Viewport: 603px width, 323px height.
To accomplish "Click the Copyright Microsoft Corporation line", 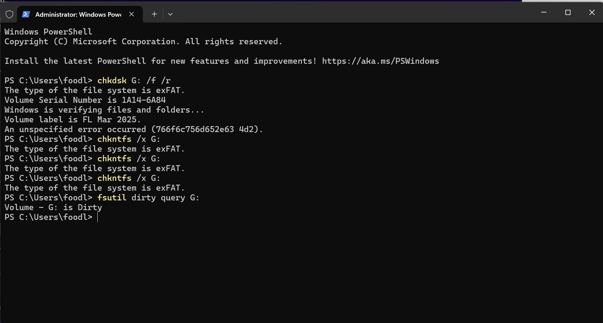I will tap(143, 42).
